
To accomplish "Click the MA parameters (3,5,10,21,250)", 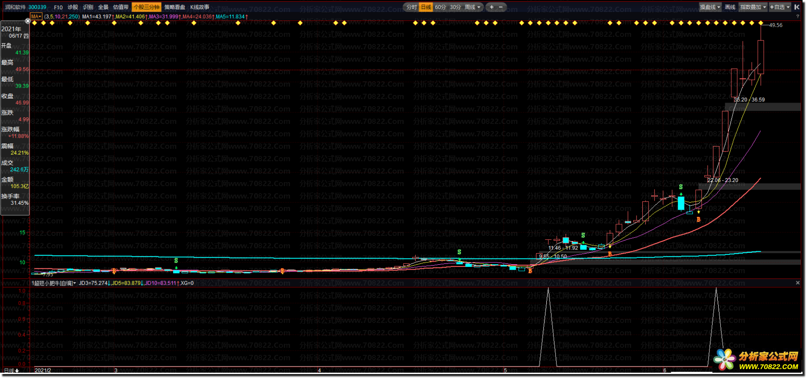I will [62, 16].
